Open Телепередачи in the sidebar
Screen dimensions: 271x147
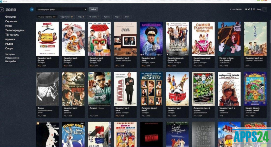coord(15,30)
